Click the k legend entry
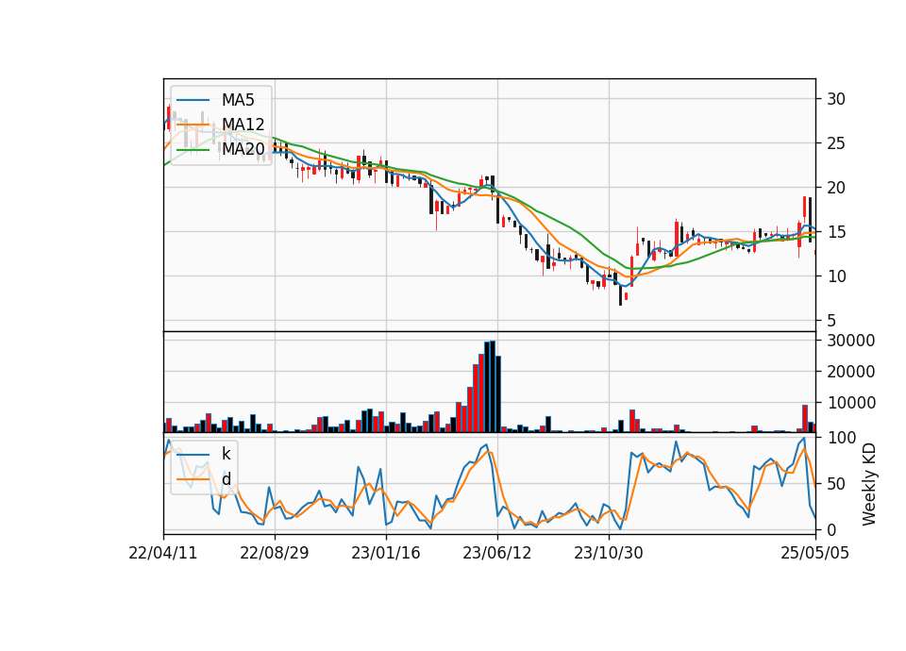Screen dimensions: 906x651 pyautogui.click(x=226, y=454)
